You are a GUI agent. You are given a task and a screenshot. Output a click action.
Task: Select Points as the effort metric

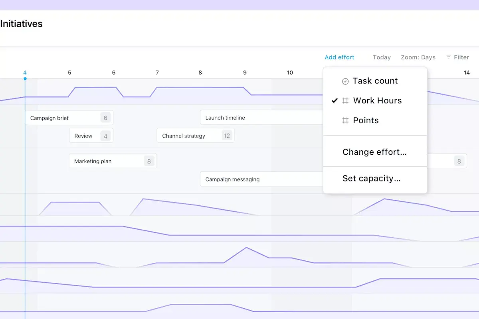365,120
